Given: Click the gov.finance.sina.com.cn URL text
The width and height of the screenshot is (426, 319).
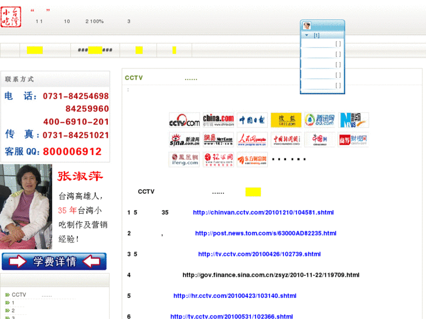Looking at the screenshot, I should point(271,275).
